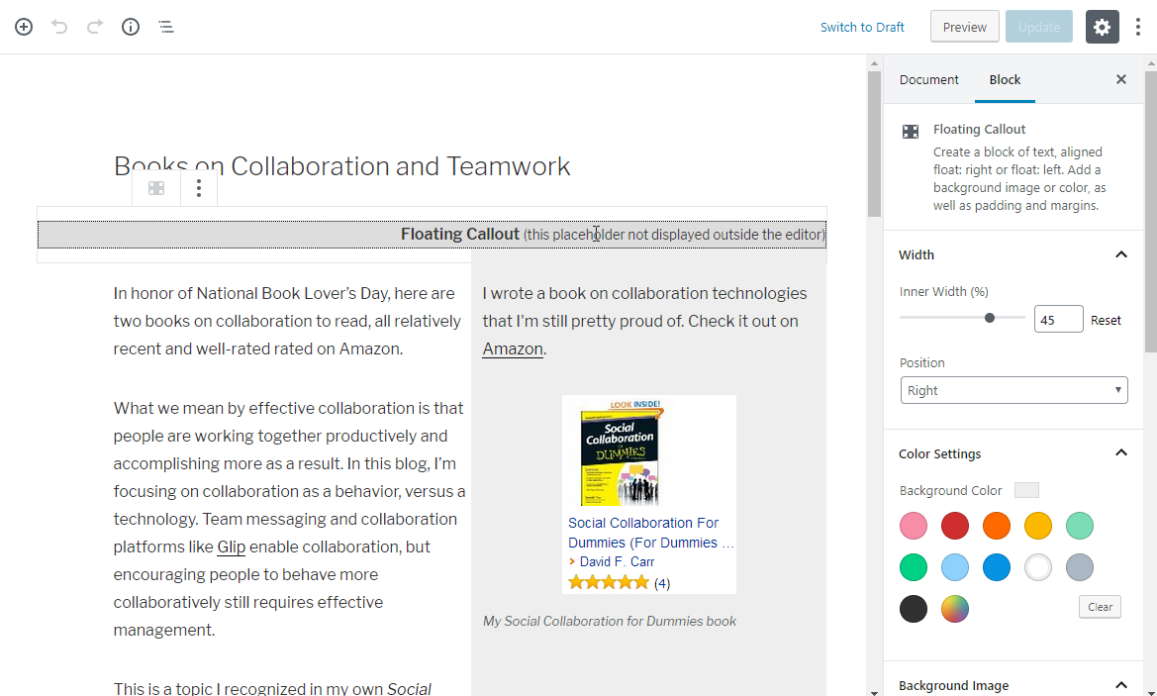Close the settings sidebar

pyautogui.click(x=1120, y=79)
